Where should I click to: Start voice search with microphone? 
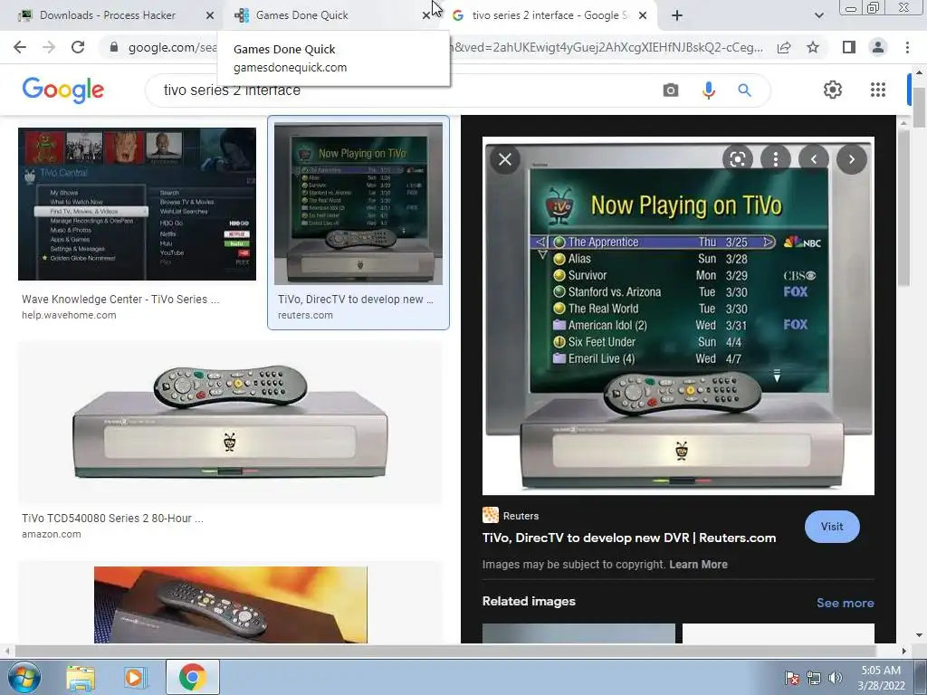(x=708, y=90)
